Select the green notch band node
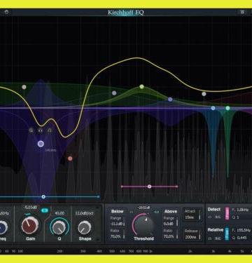 click(x=227, y=108)
